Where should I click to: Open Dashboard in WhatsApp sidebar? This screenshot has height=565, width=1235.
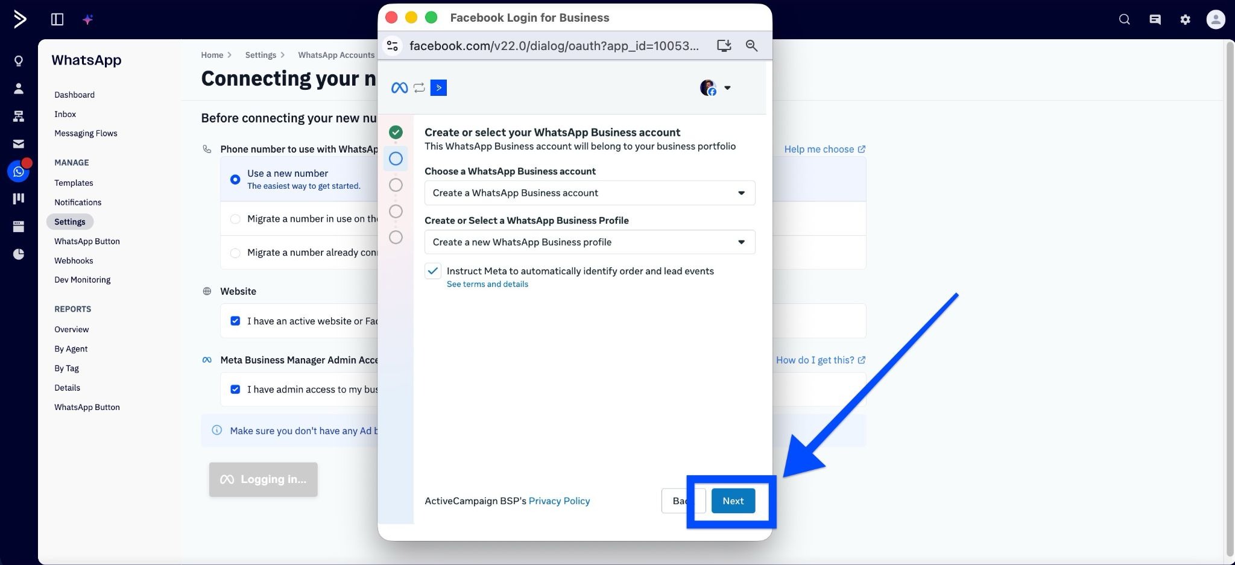(74, 95)
